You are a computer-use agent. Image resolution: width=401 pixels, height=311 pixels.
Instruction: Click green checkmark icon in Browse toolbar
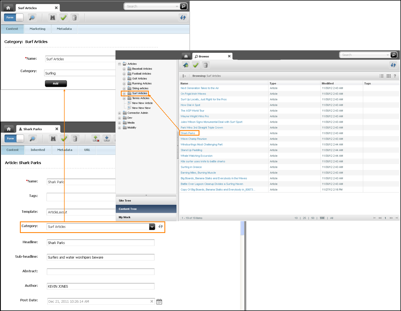(196, 65)
